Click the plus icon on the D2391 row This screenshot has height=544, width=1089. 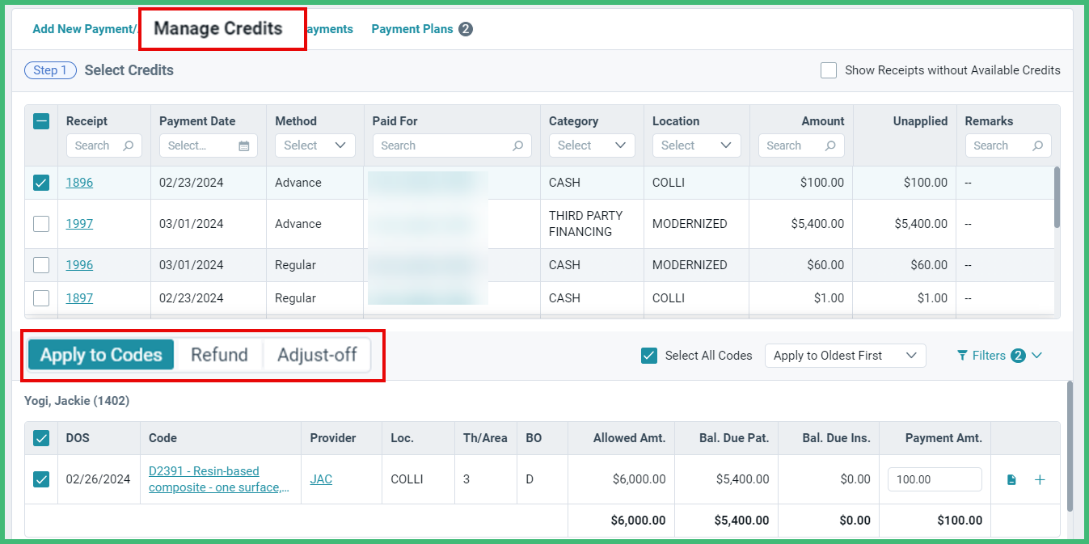click(x=1040, y=479)
